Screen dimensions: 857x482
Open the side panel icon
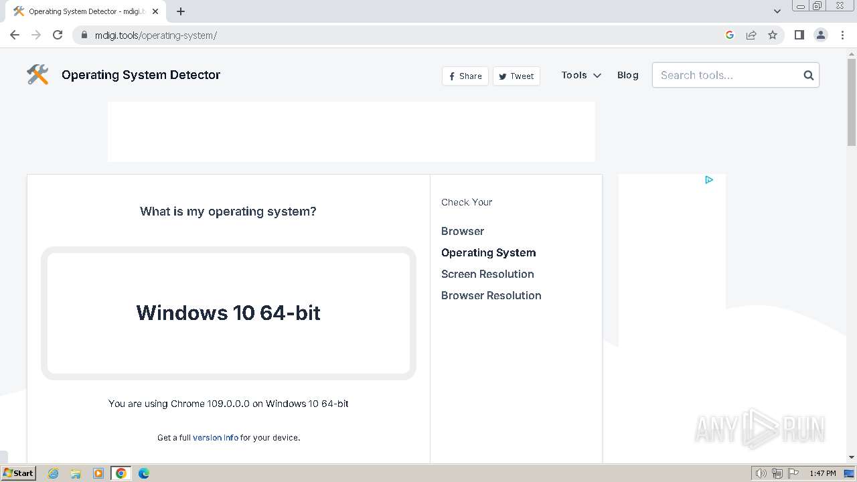coord(799,35)
